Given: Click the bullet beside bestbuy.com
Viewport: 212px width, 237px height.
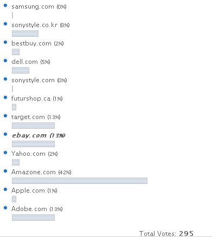Looking at the screenshot, I should coord(5,42).
